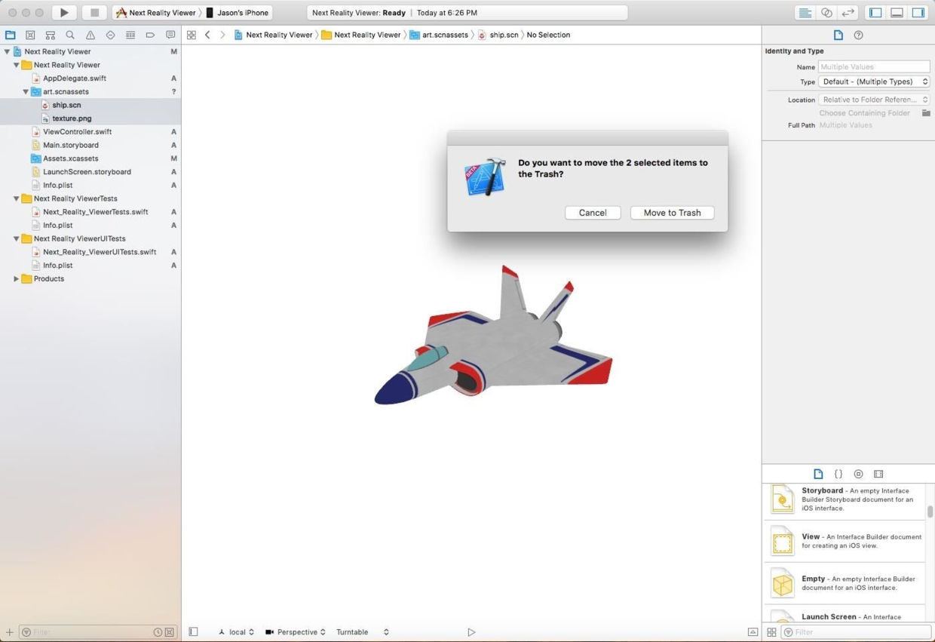Collapse the art.scnassets folder
This screenshot has width=935, height=642.
click(x=26, y=91)
